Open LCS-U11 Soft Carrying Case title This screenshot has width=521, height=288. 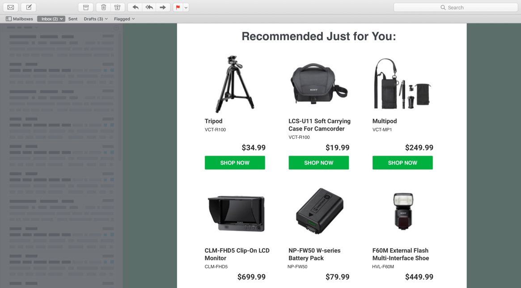pos(319,125)
